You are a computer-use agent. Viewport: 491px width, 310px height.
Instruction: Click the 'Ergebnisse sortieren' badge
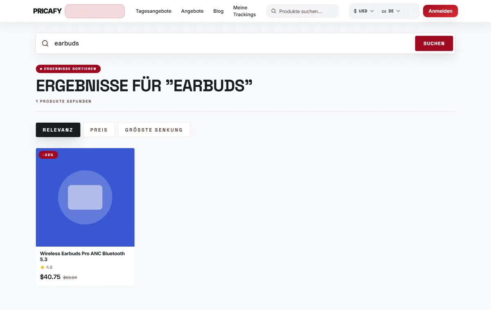[x=68, y=69]
